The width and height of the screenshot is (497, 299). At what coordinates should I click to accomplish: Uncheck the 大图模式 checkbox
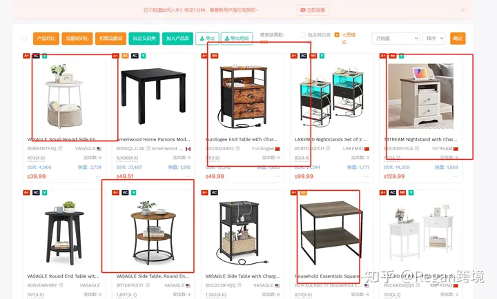(x=337, y=35)
